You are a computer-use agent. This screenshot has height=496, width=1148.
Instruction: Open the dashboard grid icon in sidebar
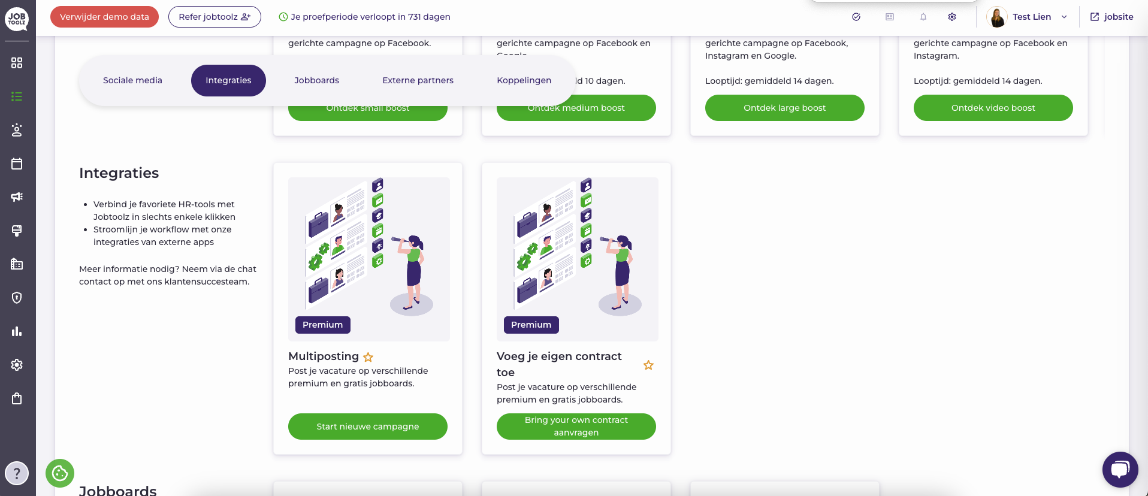tap(17, 63)
